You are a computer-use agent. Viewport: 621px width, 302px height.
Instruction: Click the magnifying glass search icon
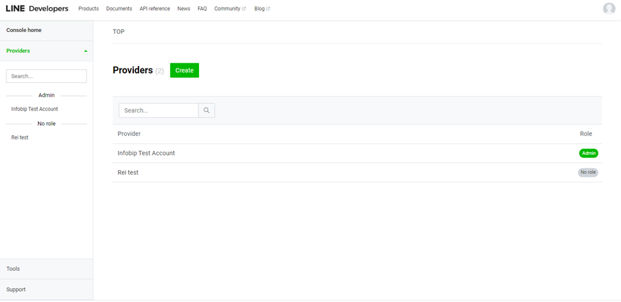207,110
